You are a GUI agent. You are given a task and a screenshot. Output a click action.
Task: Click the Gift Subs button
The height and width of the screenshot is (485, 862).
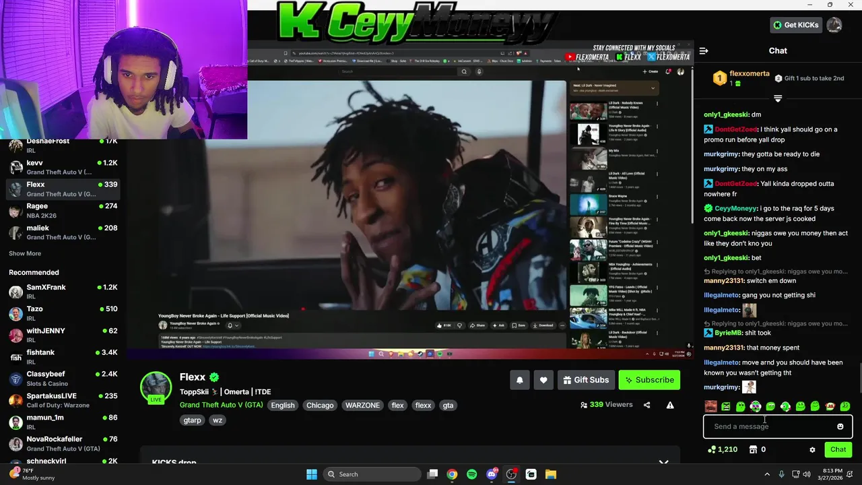[586, 380]
